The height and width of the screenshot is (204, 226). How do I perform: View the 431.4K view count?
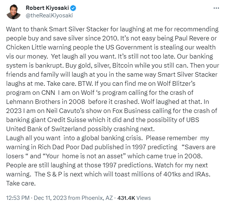(x=126, y=198)
